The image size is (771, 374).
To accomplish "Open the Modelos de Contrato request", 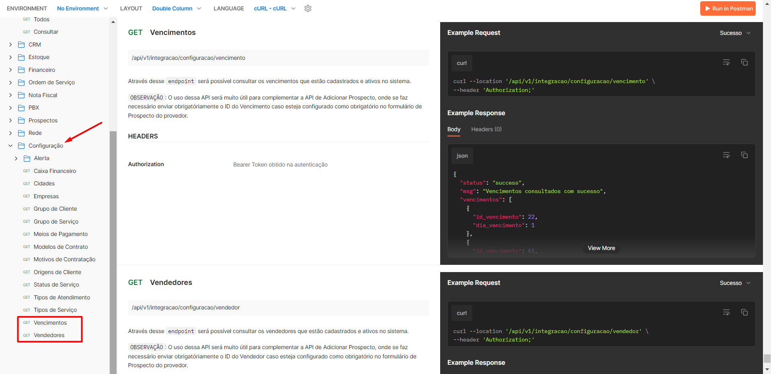I will (61, 247).
